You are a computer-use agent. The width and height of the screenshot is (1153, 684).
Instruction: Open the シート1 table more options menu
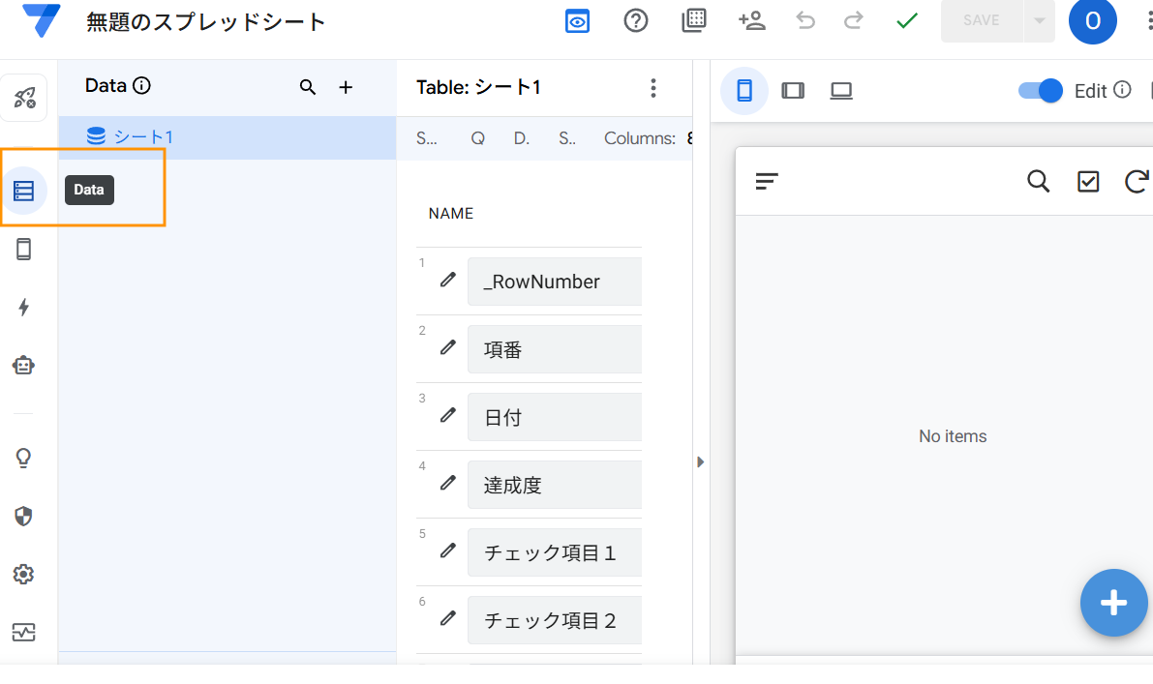point(653,88)
